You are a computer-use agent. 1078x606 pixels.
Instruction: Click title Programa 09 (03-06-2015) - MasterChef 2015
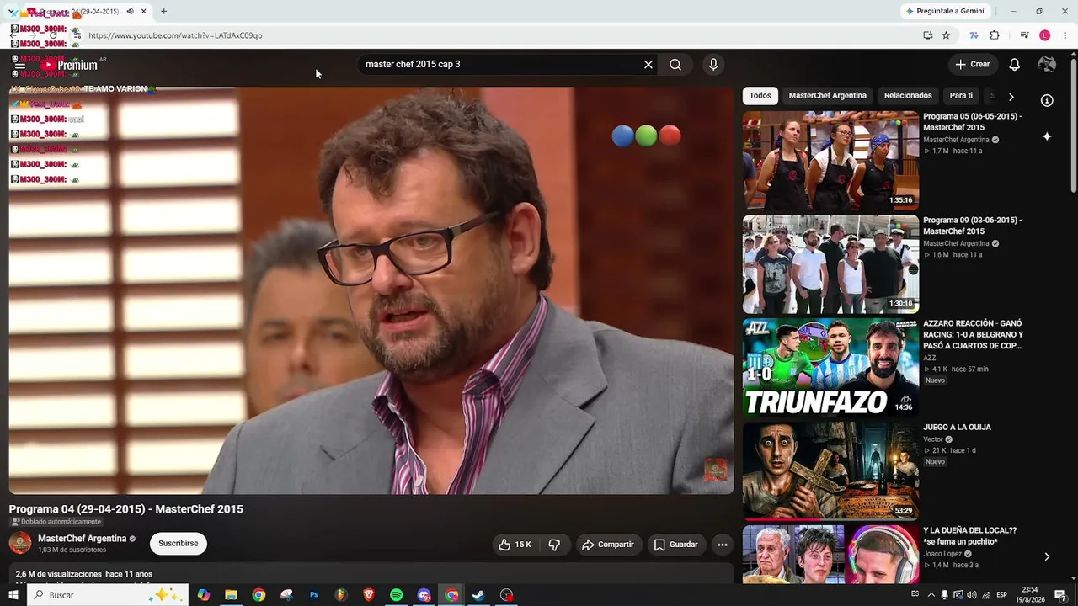(x=973, y=226)
